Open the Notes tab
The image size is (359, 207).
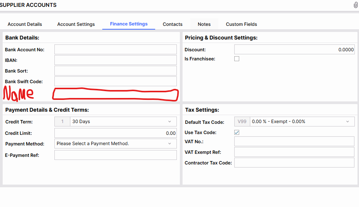[204, 24]
